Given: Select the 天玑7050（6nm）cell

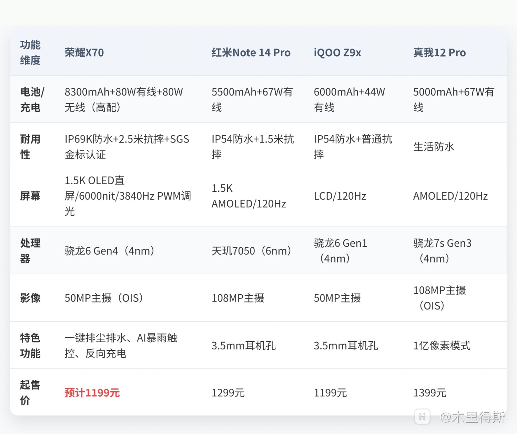Looking at the screenshot, I should [252, 251].
